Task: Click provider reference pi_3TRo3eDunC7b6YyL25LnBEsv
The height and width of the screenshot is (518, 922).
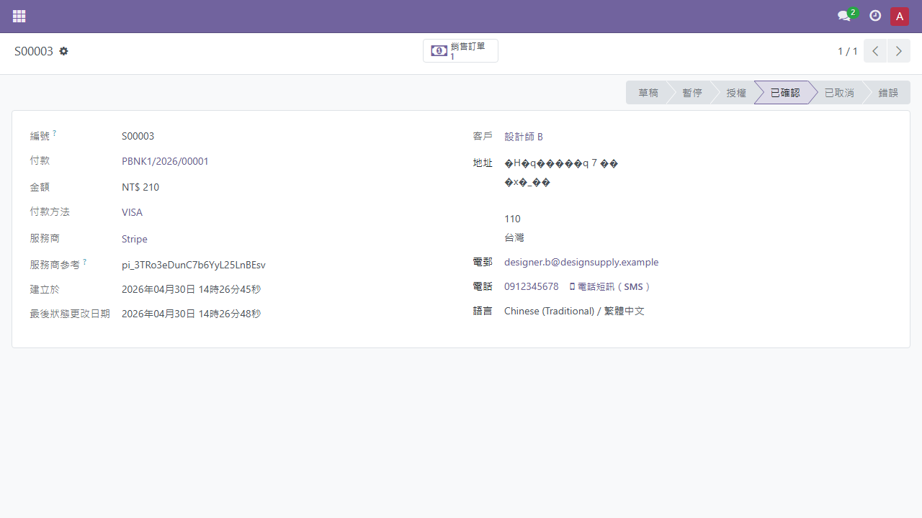Action: click(194, 265)
